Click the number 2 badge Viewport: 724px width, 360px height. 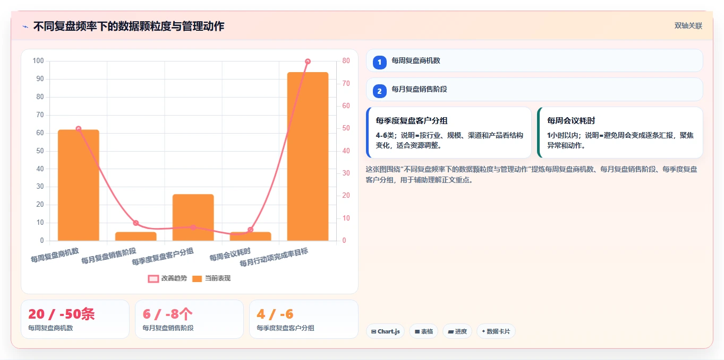point(379,91)
